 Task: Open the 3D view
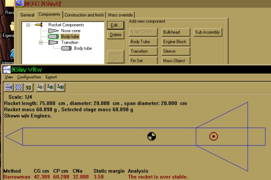click(x=28, y=87)
